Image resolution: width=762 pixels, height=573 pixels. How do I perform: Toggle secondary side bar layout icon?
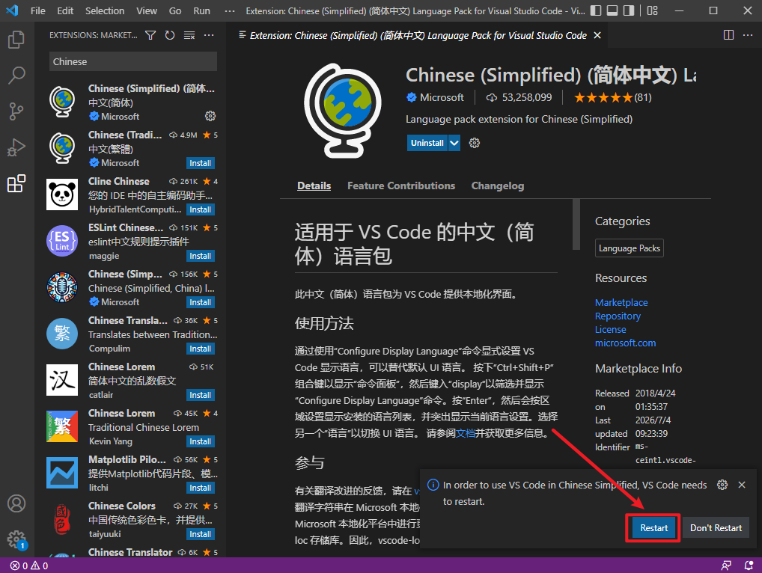click(x=629, y=10)
